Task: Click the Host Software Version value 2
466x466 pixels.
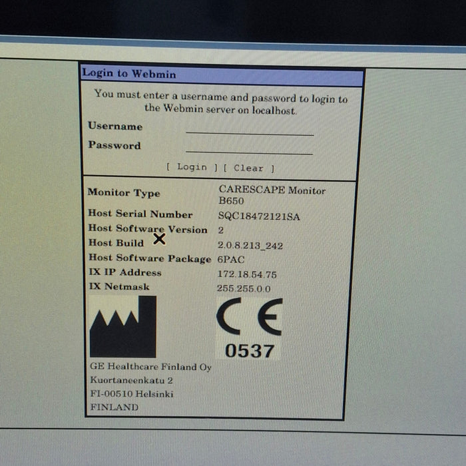Action: [x=221, y=230]
